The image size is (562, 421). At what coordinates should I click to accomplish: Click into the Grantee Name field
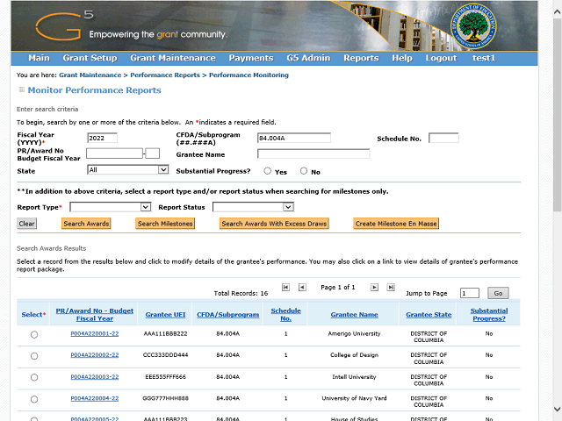(x=313, y=154)
